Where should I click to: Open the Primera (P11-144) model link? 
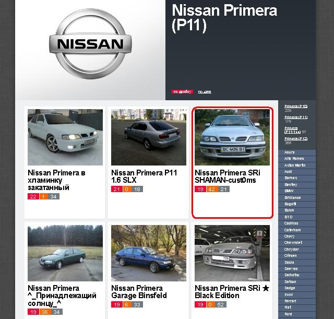pos(292,130)
